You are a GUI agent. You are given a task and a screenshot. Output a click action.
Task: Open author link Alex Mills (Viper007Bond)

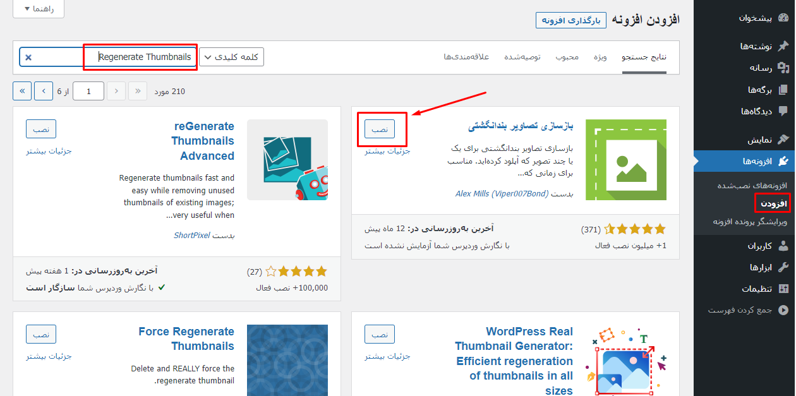(x=502, y=193)
